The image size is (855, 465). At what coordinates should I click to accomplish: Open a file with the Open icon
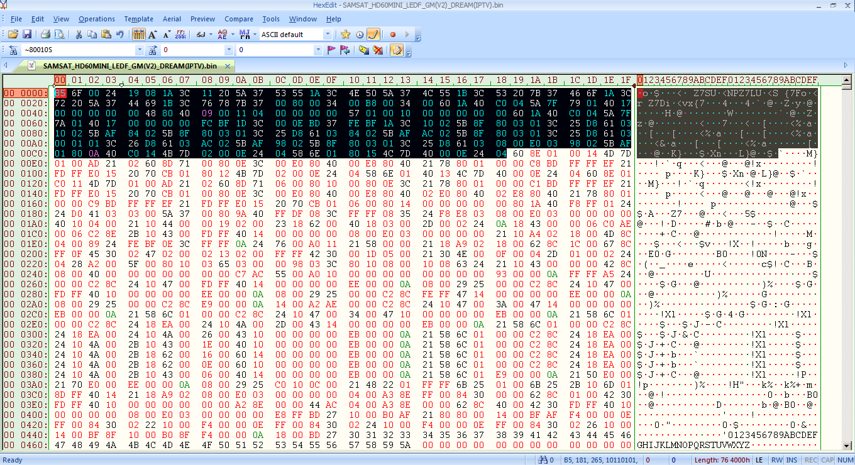click(x=13, y=35)
